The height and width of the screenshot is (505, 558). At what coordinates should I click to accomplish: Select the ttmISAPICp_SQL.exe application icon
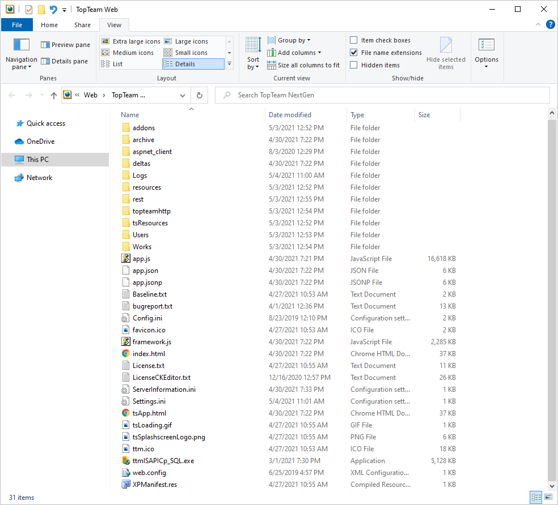pos(126,461)
